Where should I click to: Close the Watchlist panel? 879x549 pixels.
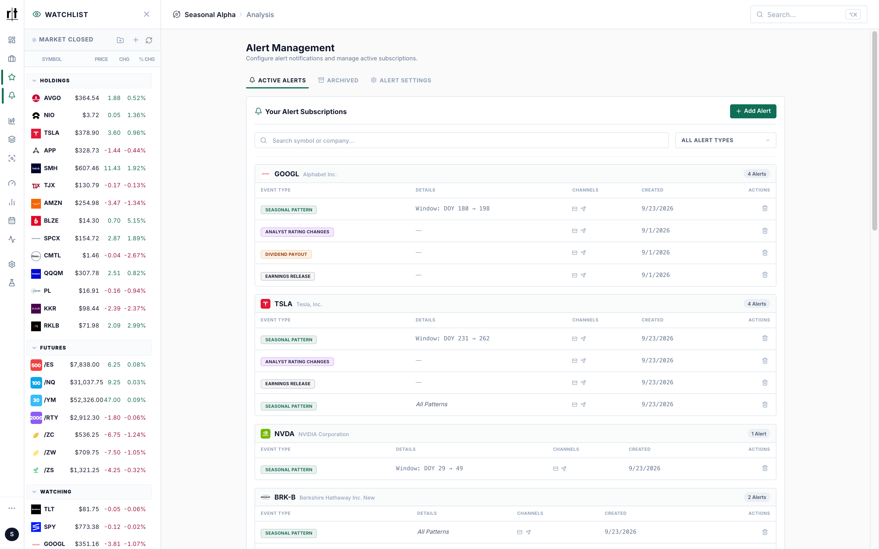(x=146, y=14)
